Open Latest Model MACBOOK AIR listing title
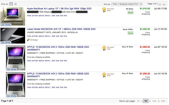This screenshot has height=105, width=169. pos(61,29)
